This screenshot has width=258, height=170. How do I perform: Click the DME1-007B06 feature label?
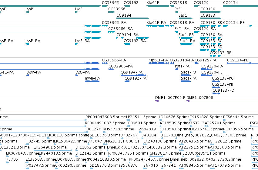click(200, 98)
